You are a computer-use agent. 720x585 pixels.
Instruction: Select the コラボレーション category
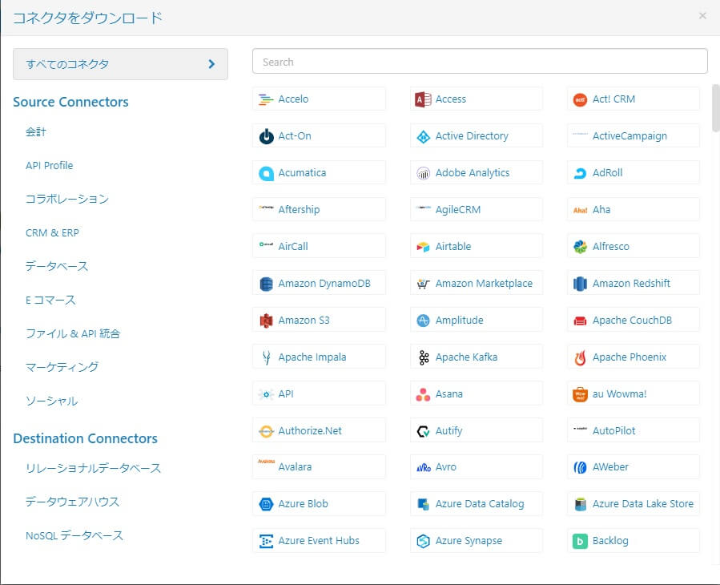pyautogui.click(x=67, y=199)
